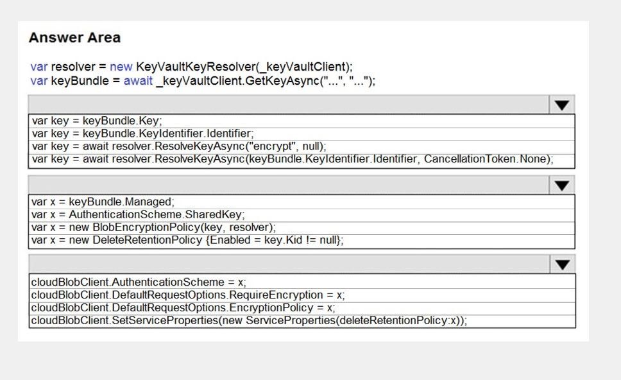Image resolution: width=621 pixels, height=380 pixels.
Task: Choose DefaultRequestOptions.EncryptionPolicy = x option
Action: tap(302, 308)
